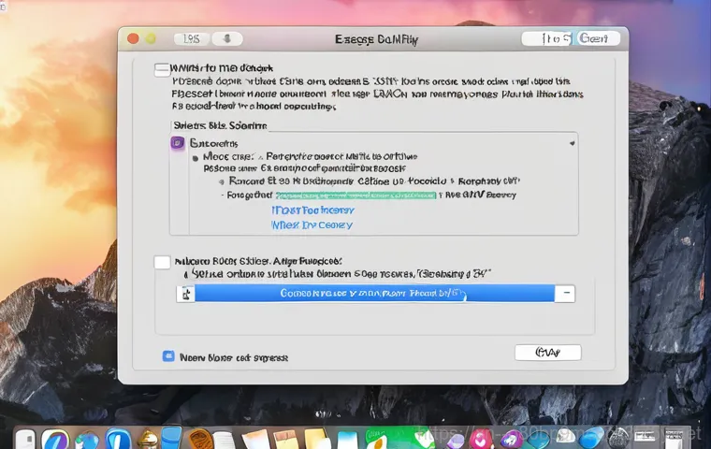Click the bottom right dialog button
The image size is (711, 449).
(547, 353)
